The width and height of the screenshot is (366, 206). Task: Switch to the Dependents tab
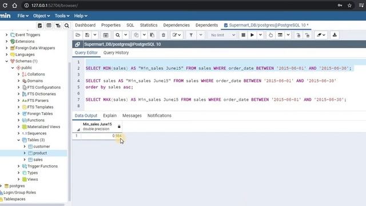click(206, 25)
